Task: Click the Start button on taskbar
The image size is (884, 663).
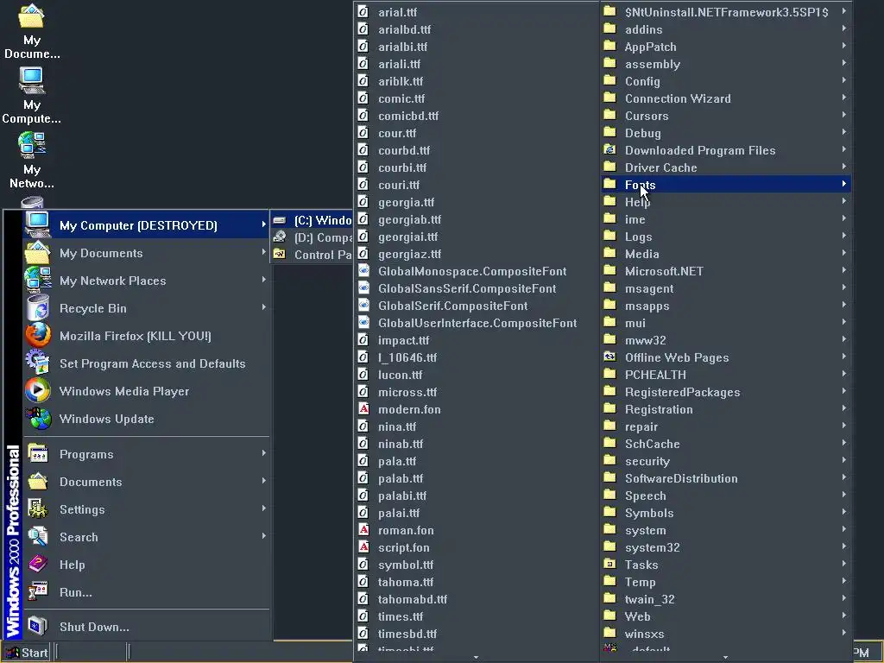Action: (x=27, y=653)
